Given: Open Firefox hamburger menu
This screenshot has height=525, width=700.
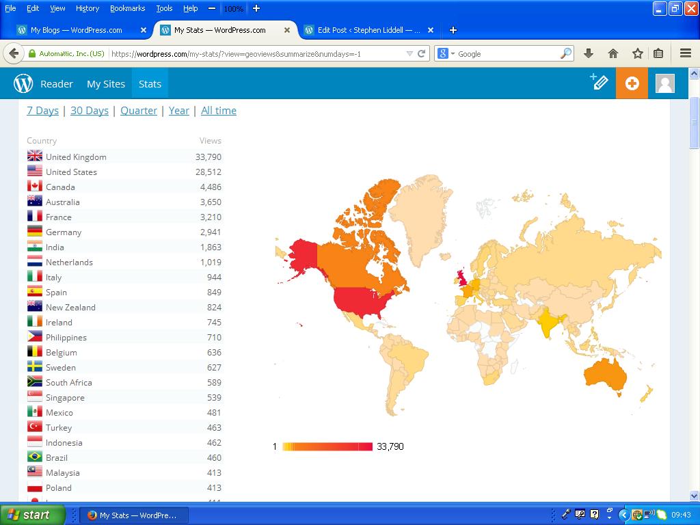Looking at the screenshot, I should click(686, 53).
